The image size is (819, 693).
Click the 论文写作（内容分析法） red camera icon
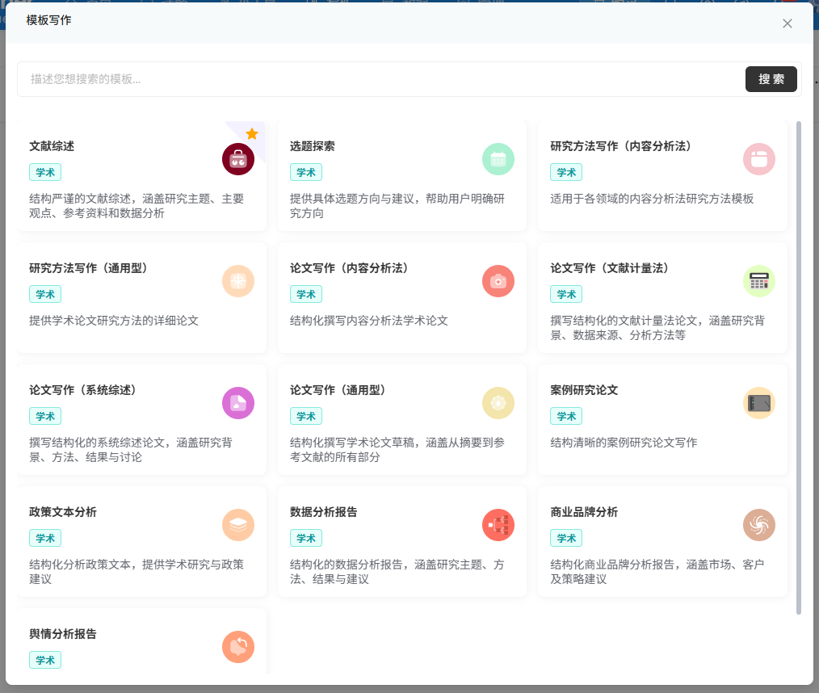click(498, 281)
